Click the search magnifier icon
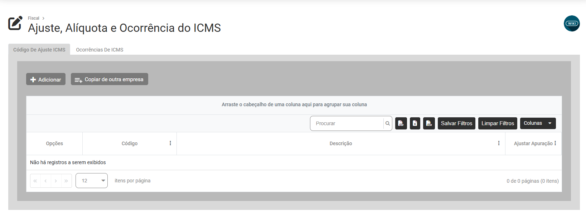 point(388,123)
